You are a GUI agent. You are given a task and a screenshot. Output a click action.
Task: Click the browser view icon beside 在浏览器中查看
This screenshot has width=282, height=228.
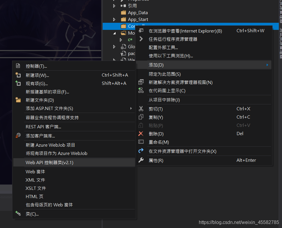[141, 30]
